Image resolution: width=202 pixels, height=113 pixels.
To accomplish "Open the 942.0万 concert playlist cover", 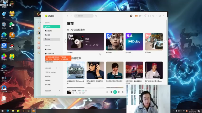I will click(x=134, y=70).
